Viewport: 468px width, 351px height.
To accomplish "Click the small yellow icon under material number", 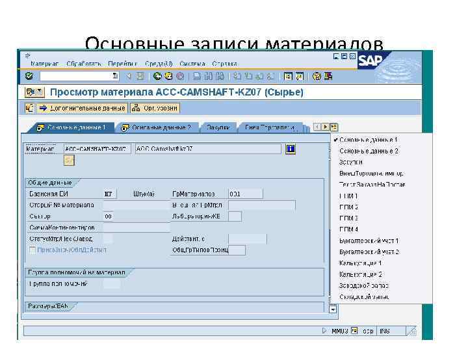I will 69,161.
